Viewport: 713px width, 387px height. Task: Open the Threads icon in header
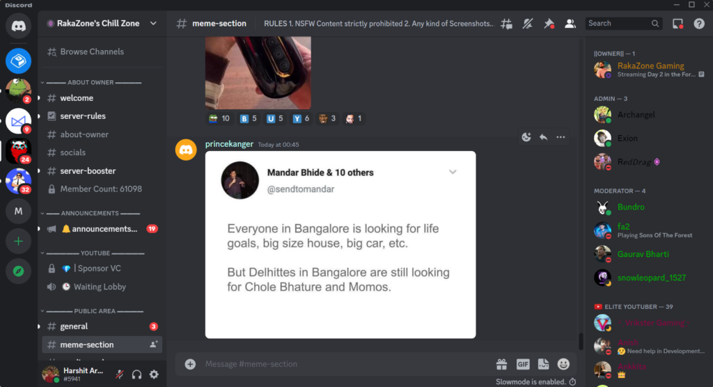tap(507, 24)
